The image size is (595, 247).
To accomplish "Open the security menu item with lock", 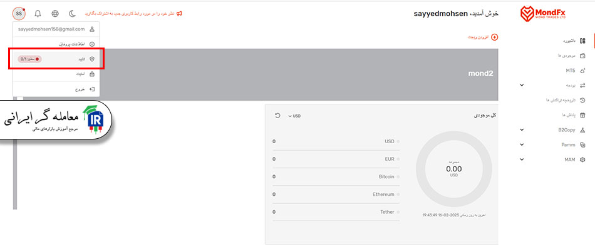I will [56, 74].
